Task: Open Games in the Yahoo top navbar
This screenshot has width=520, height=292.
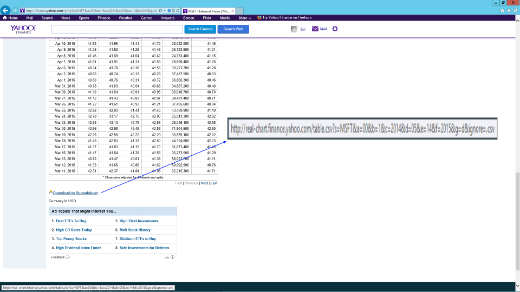Action: coord(146,18)
